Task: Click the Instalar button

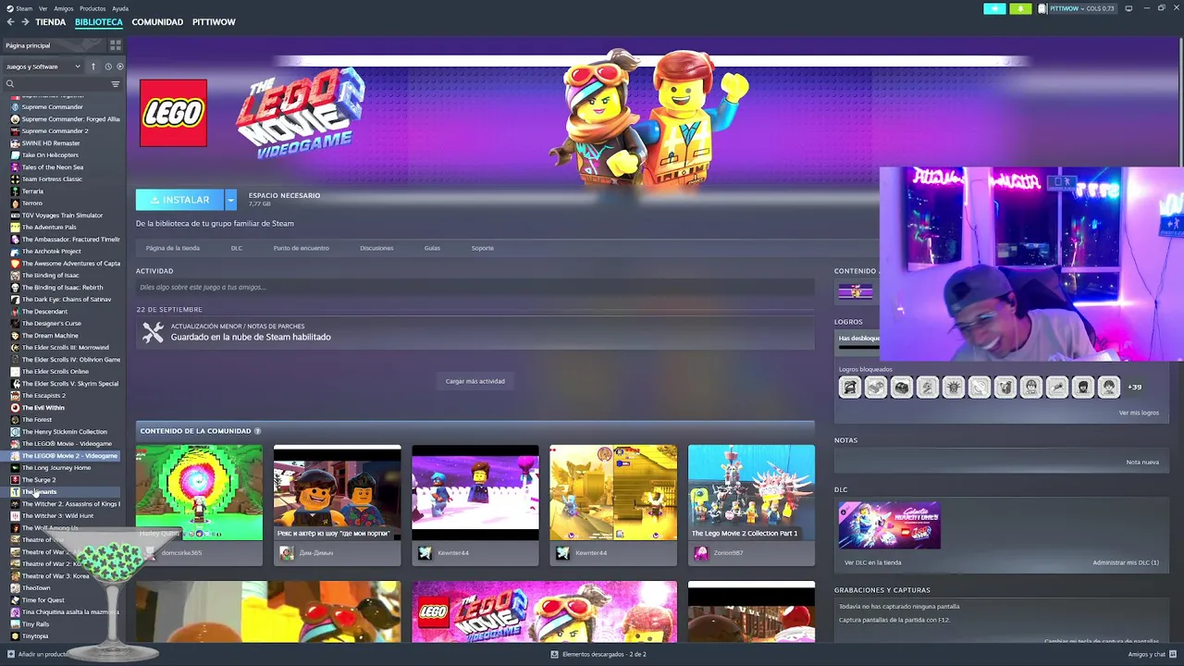Action: click(x=180, y=200)
